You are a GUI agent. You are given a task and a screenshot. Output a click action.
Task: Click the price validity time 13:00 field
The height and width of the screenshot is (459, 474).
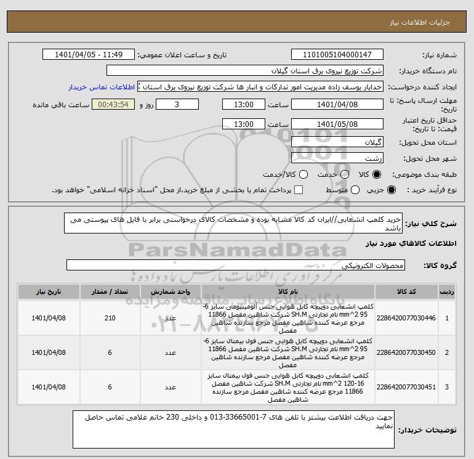coord(244,124)
